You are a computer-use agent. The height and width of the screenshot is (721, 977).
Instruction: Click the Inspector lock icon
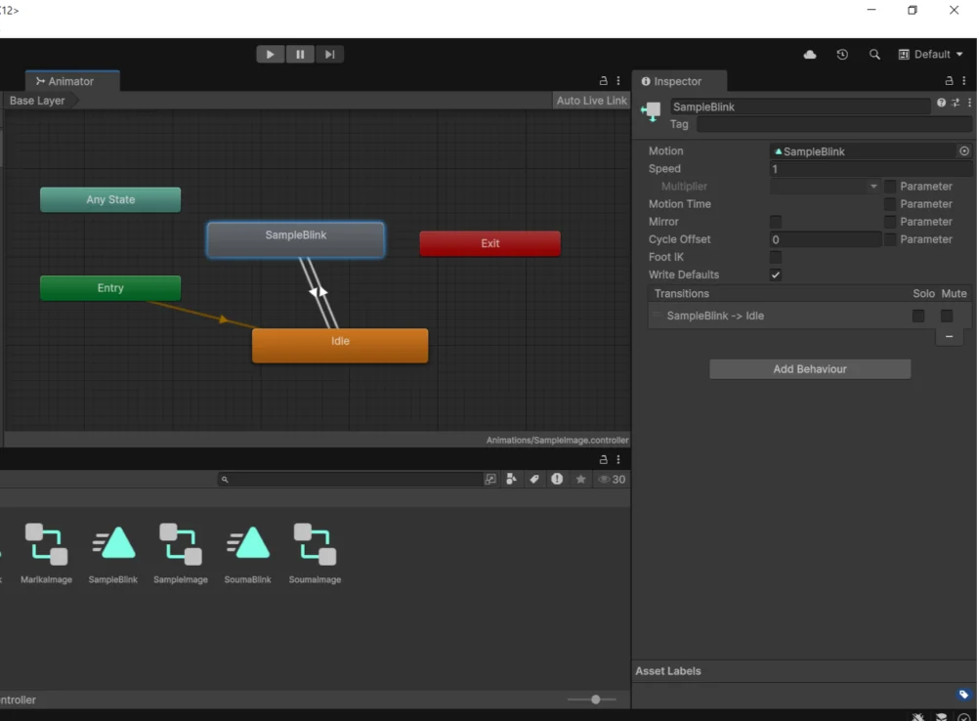(x=949, y=81)
